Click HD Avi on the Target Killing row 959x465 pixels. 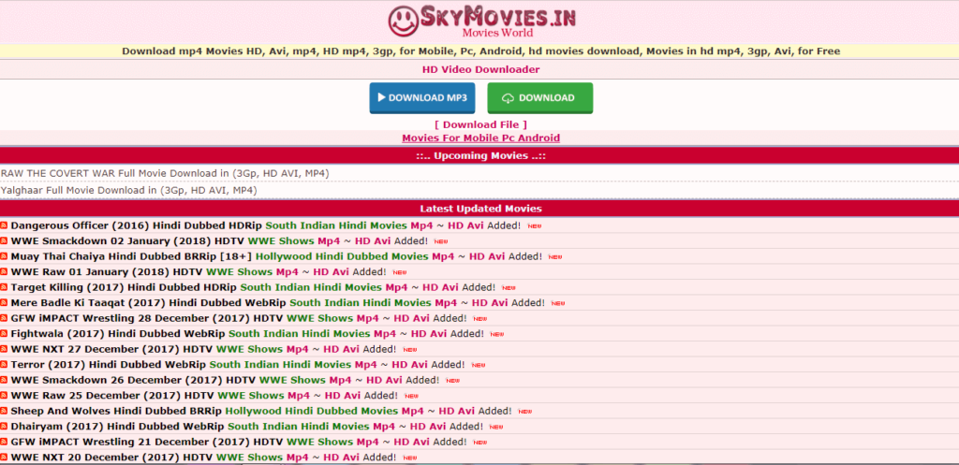click(x=440, y=287)
